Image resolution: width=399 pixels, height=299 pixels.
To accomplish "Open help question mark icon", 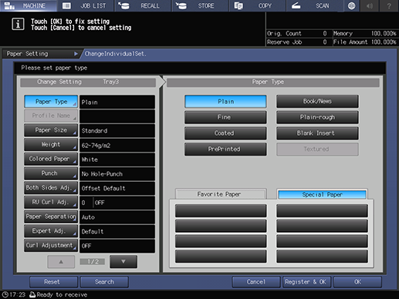I will coord(389,5).
